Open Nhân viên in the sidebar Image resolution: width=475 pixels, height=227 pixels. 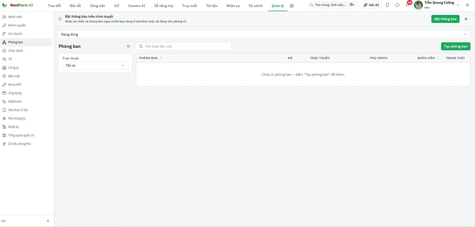tap(26, 17)
